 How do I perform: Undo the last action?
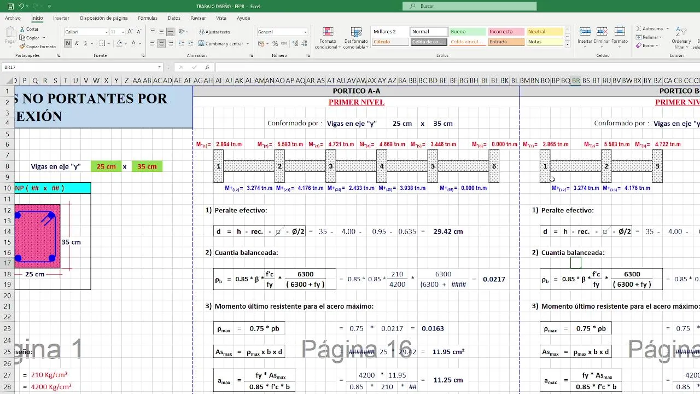pyautogui.click(x=21, y=6)
